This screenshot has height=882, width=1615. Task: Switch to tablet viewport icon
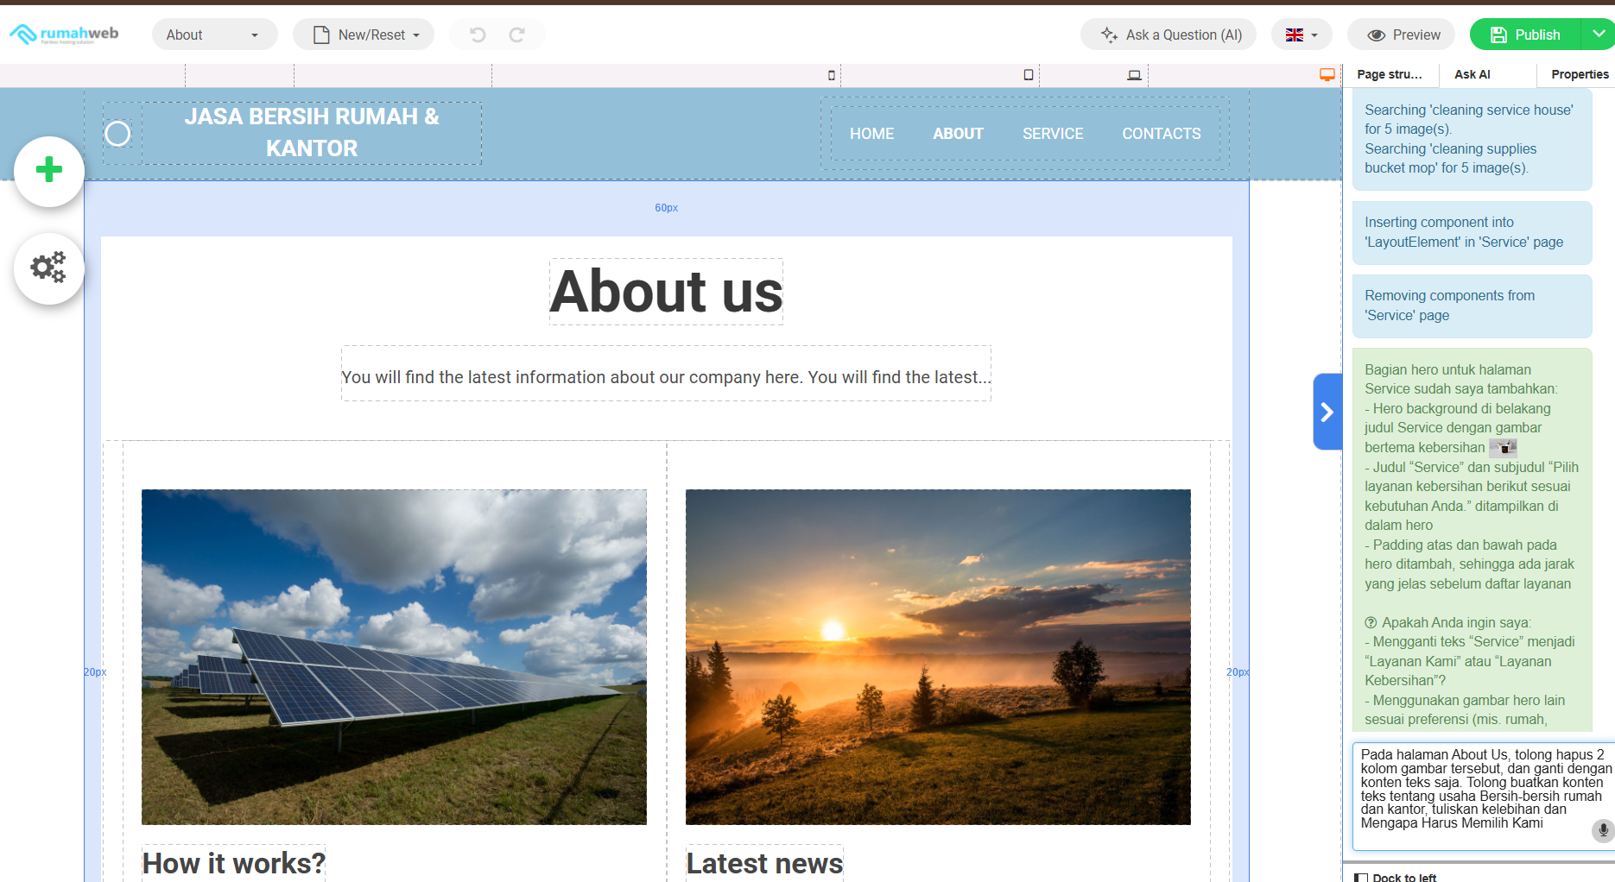click(1028, 75)
